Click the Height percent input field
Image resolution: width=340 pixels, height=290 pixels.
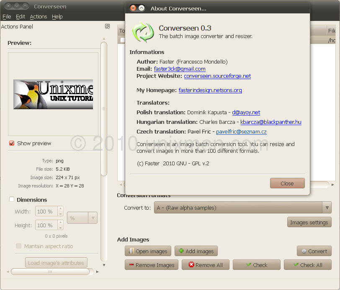46,225
